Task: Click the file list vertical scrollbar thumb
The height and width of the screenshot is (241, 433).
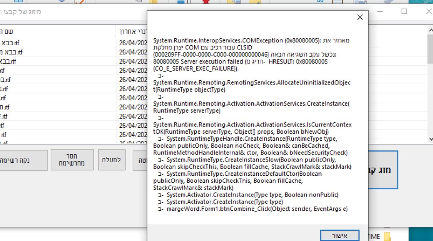Action: (430, 49)
